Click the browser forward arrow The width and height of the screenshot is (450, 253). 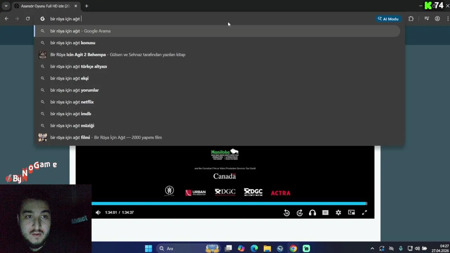(17, 19)
